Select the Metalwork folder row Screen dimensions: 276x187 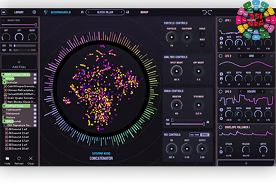[x=19, y=113]
